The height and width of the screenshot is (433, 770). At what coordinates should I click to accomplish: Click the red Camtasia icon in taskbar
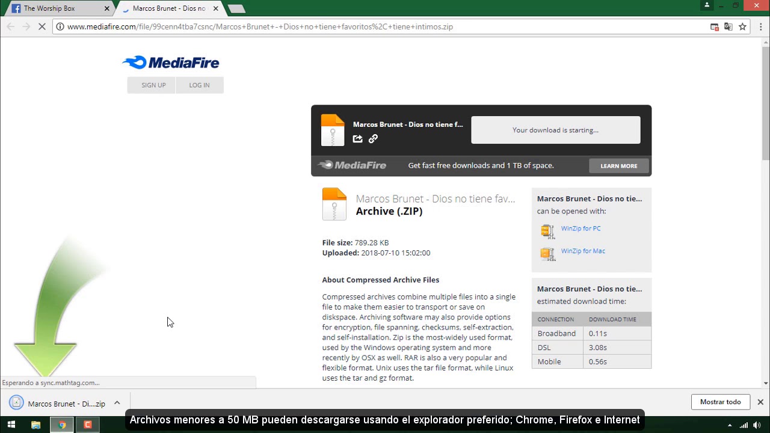point(87,425)
